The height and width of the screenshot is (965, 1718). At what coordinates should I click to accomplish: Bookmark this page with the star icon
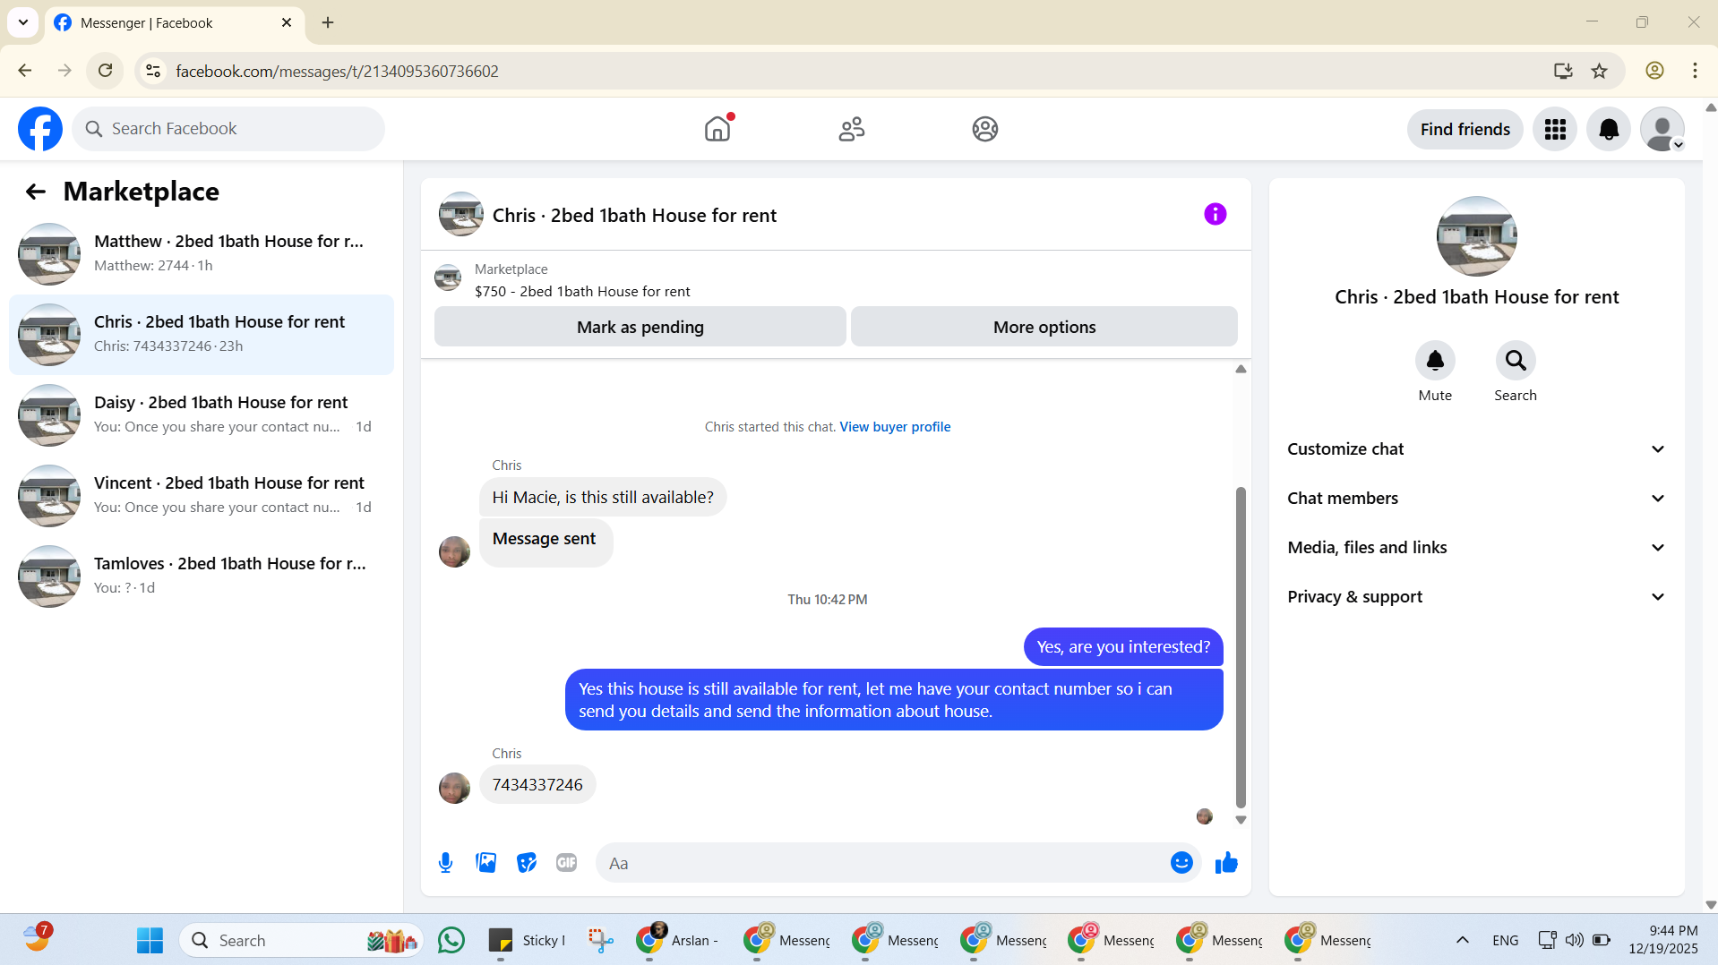click(x=1599, y=71)
